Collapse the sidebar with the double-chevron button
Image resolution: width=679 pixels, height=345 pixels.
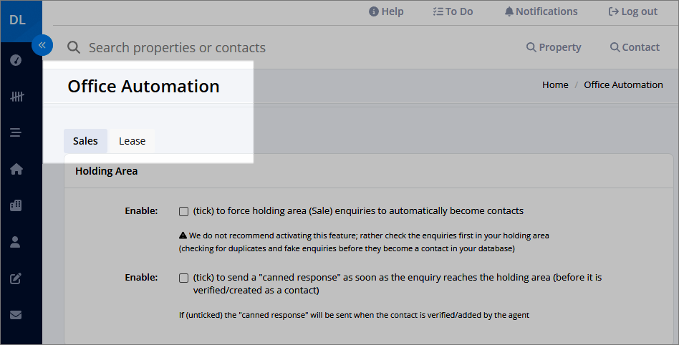[42, 45]
